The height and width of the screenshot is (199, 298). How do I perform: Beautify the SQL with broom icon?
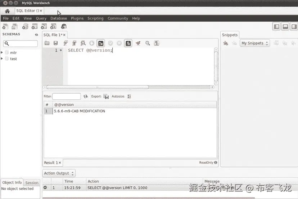point(138,43)
